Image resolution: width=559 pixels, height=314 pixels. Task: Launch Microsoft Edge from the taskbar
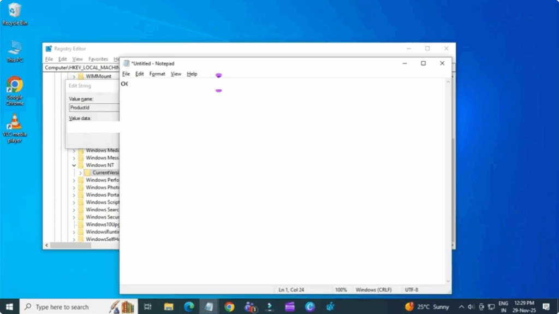click(x=189, y=307)
